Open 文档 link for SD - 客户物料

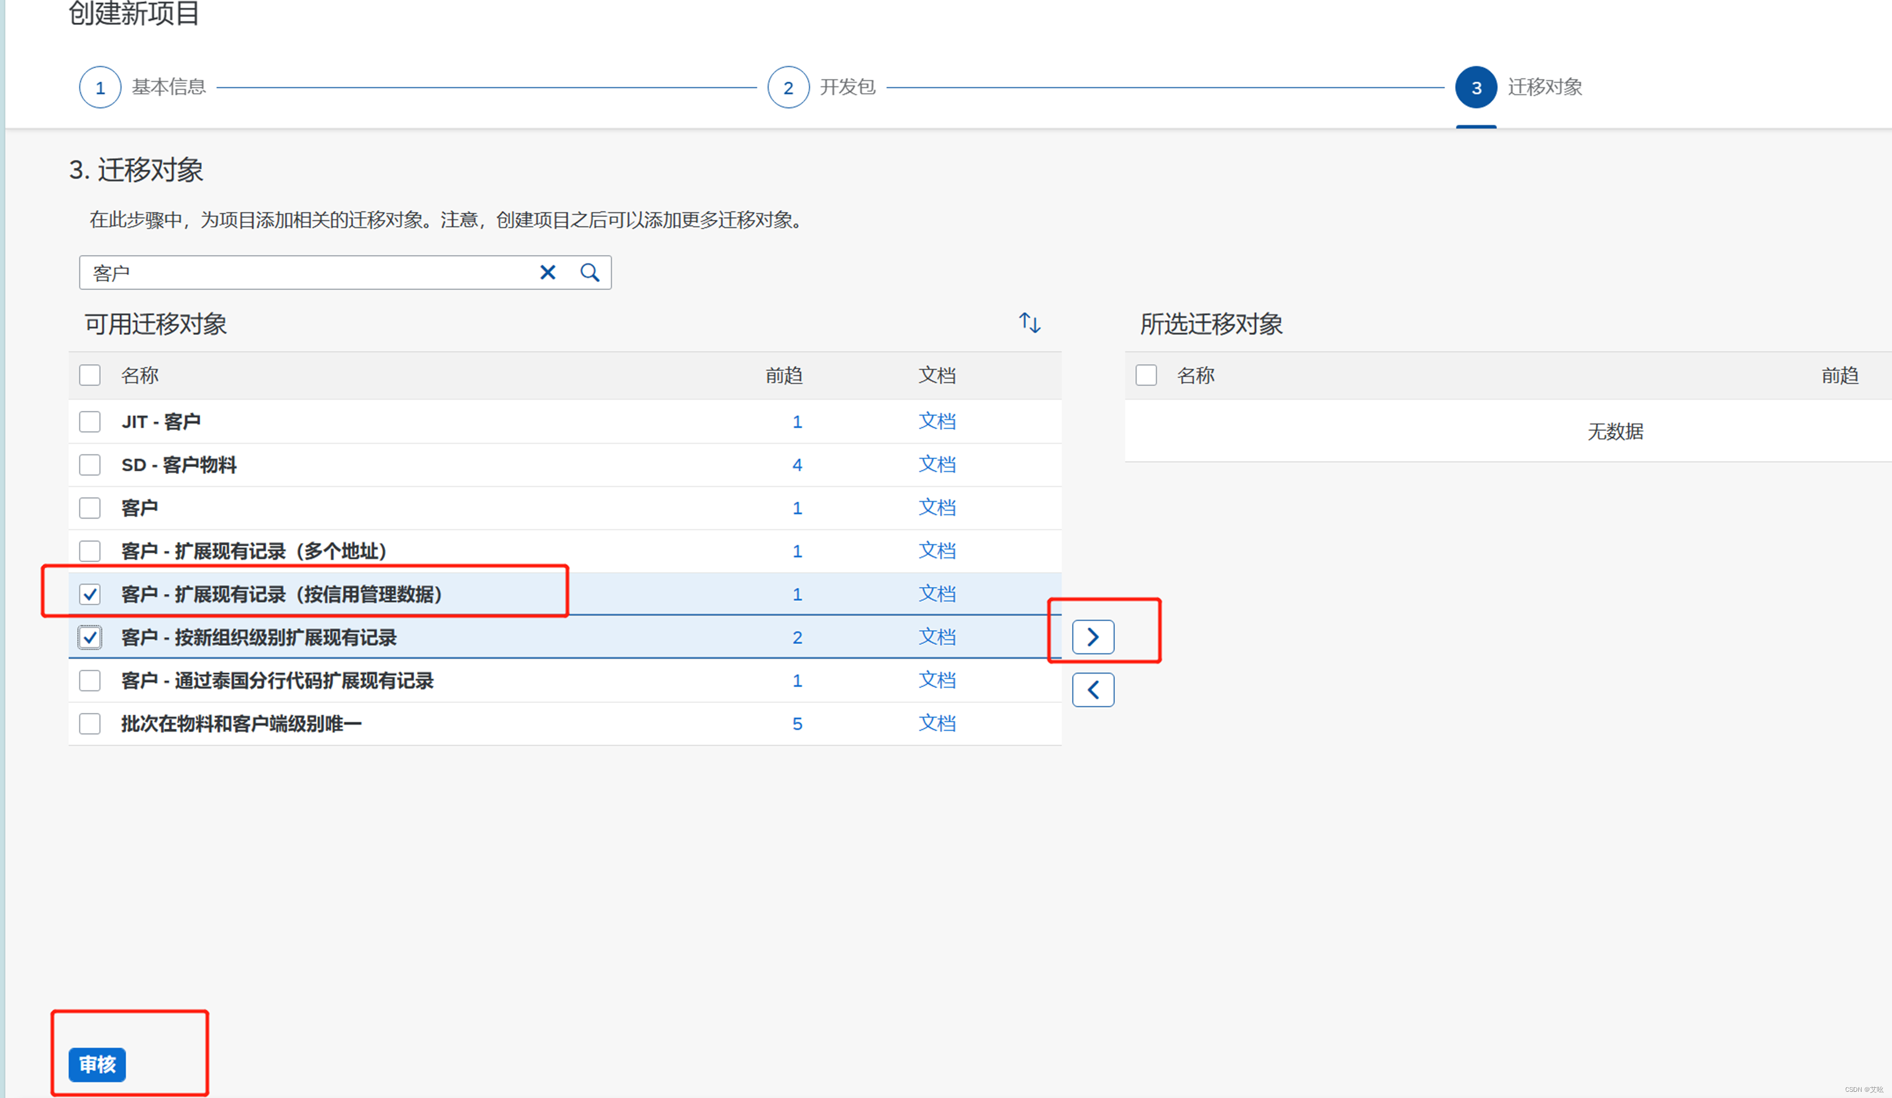pyautogui.click(x=937, y=465)
